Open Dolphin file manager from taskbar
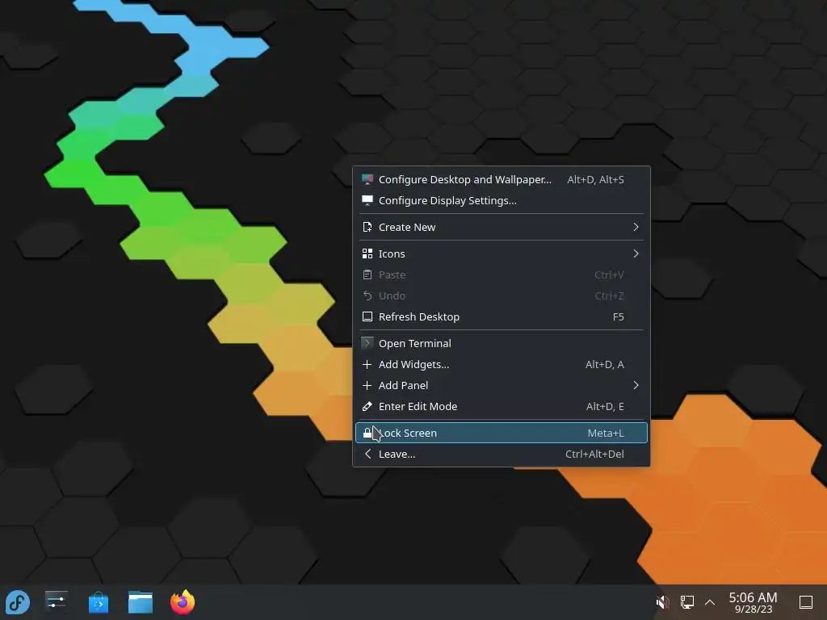The image size is (827, 620). click(141, 602)
